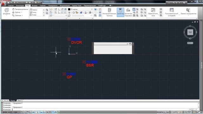The width and height of the screenshot is (203, 114).
Task: Select the Сверху top view
Action: [34, 10]
